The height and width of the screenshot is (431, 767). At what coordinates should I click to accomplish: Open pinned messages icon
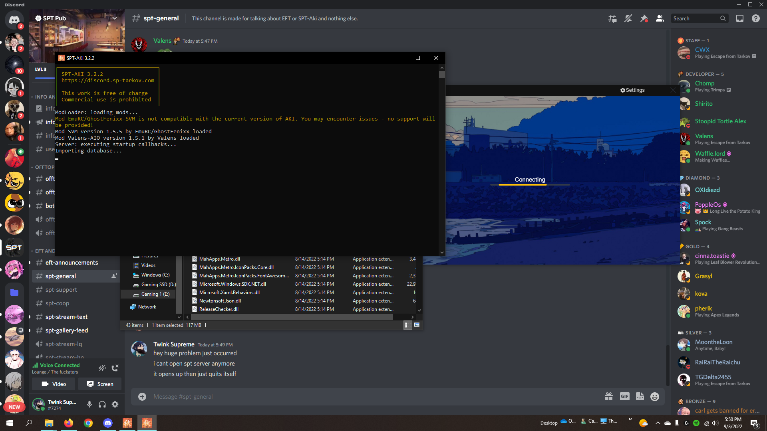click(644, 18)
